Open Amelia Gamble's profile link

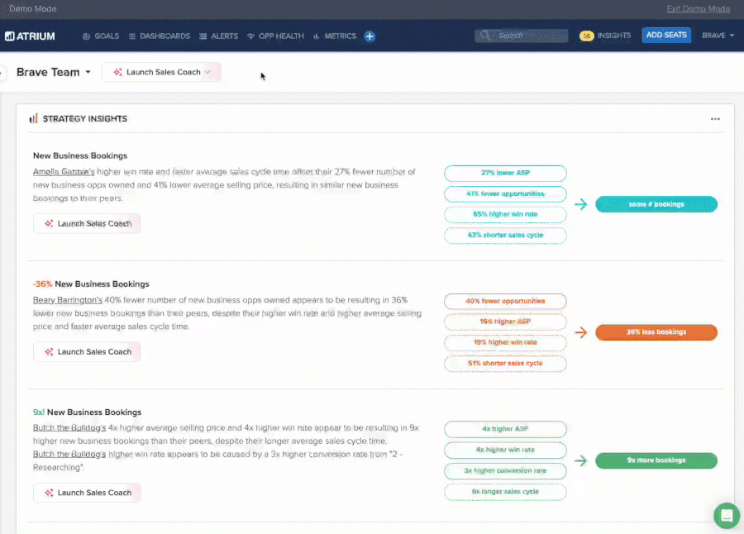coord(64,172)
